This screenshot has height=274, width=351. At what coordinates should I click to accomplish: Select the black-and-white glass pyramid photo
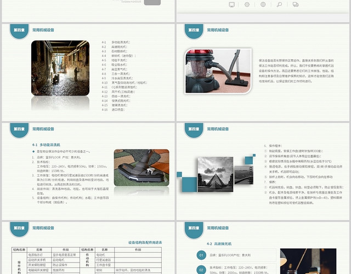click(x=216, y=174)
